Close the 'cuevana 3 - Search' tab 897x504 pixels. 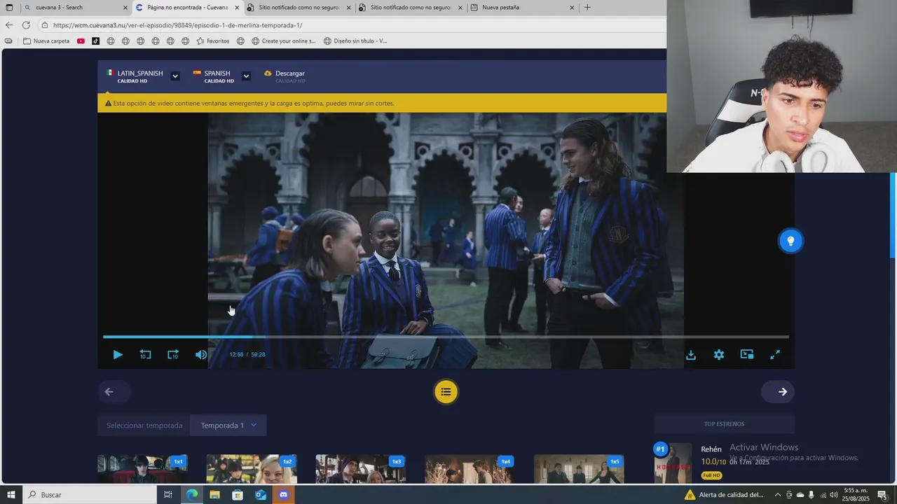tap(125, 8)
